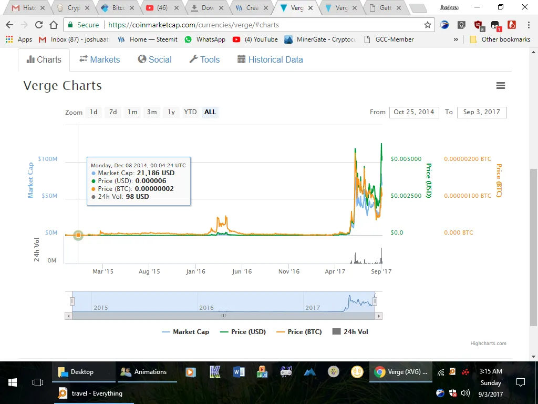Image resolution: width=538 pixels, height=404 pixels.
Task: Set chart zoom to ALL
Action: tap(210, 112)
